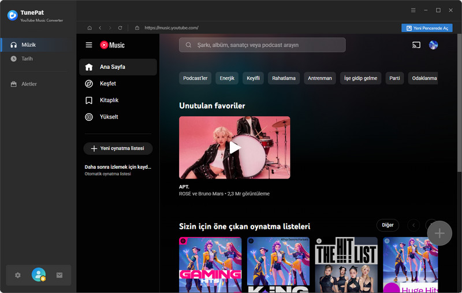Open the Gaming Hits playlist thumbnail
The image size is (462, 293).
pos(210,265)
